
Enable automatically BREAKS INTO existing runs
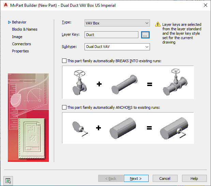click(x=64, y=61)
